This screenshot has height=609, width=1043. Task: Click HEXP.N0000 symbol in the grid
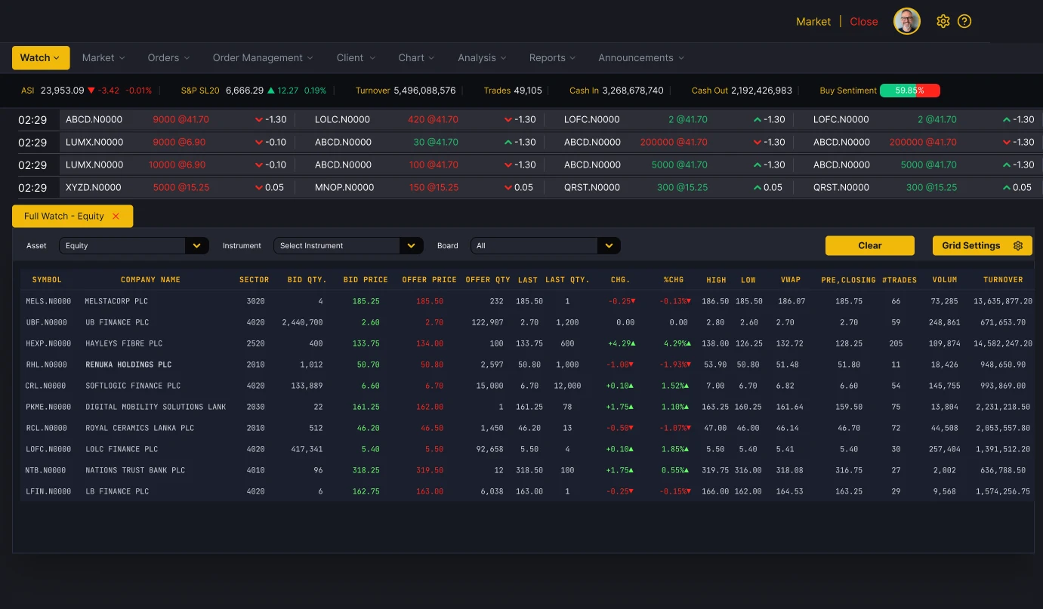[48, 343]
